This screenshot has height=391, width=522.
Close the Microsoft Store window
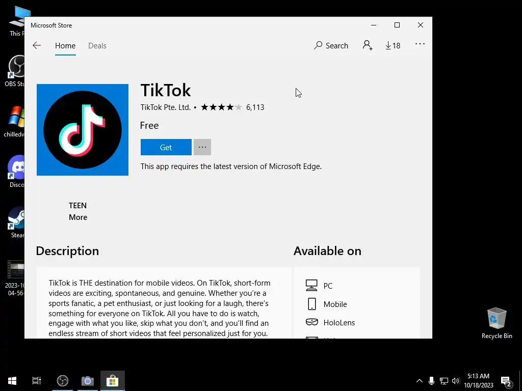[x=421, y=25]
